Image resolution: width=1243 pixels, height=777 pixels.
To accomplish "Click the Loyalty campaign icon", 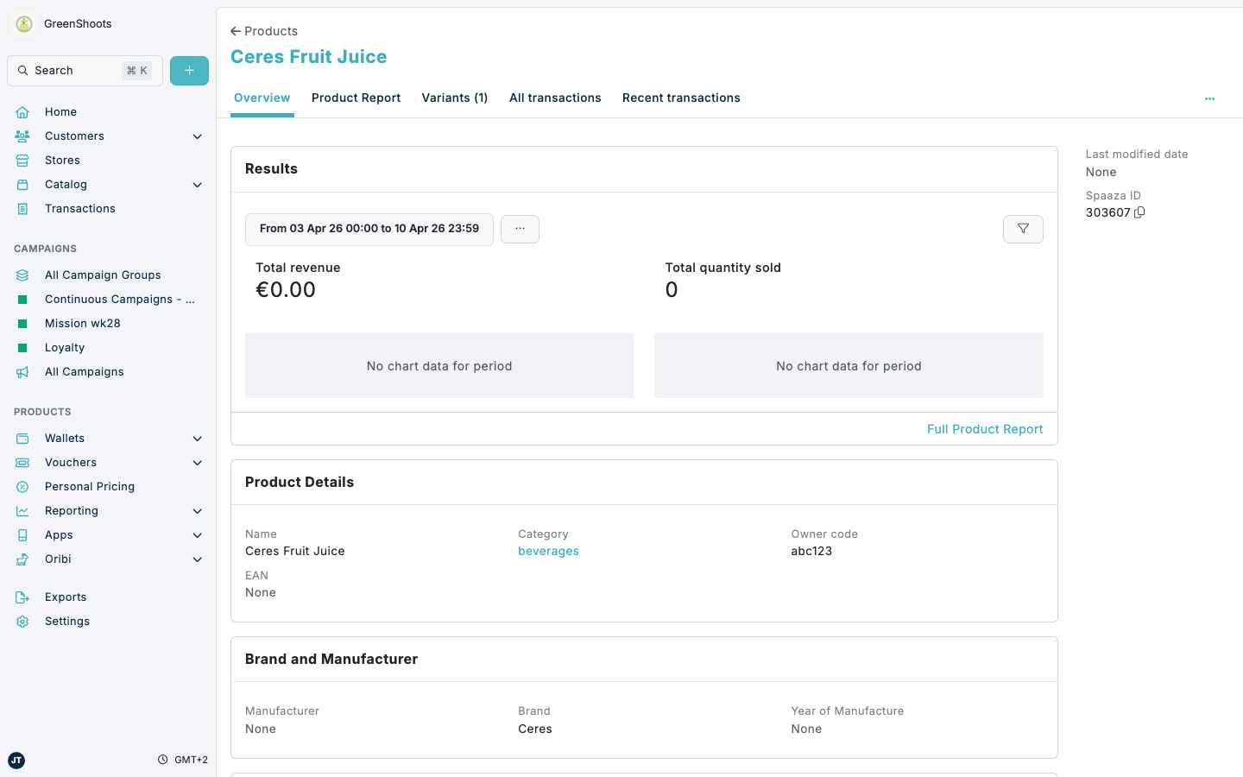I will tap(22, 347).
